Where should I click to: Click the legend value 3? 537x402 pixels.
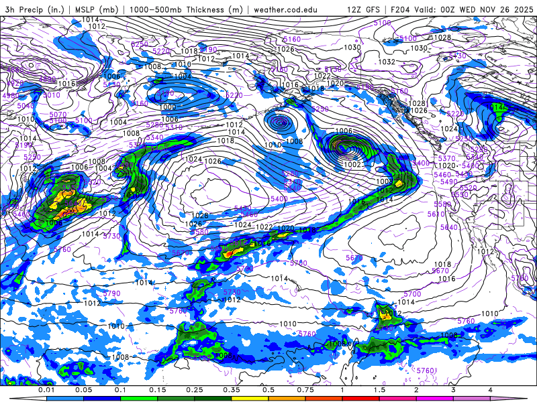454,390
